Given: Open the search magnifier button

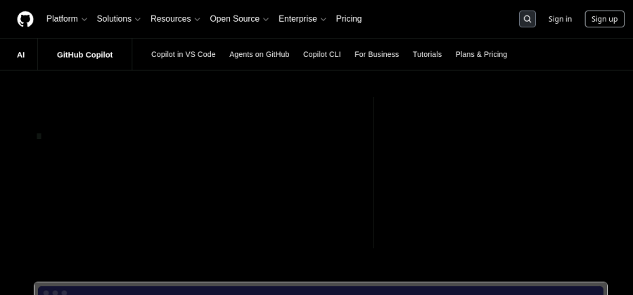Looking at the screenshot, I should click(527, 19).
